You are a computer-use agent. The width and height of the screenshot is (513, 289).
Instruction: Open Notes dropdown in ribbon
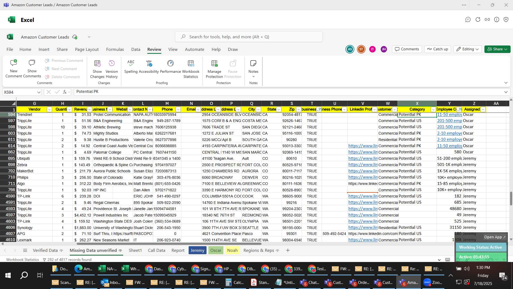[x=253, y=69]
